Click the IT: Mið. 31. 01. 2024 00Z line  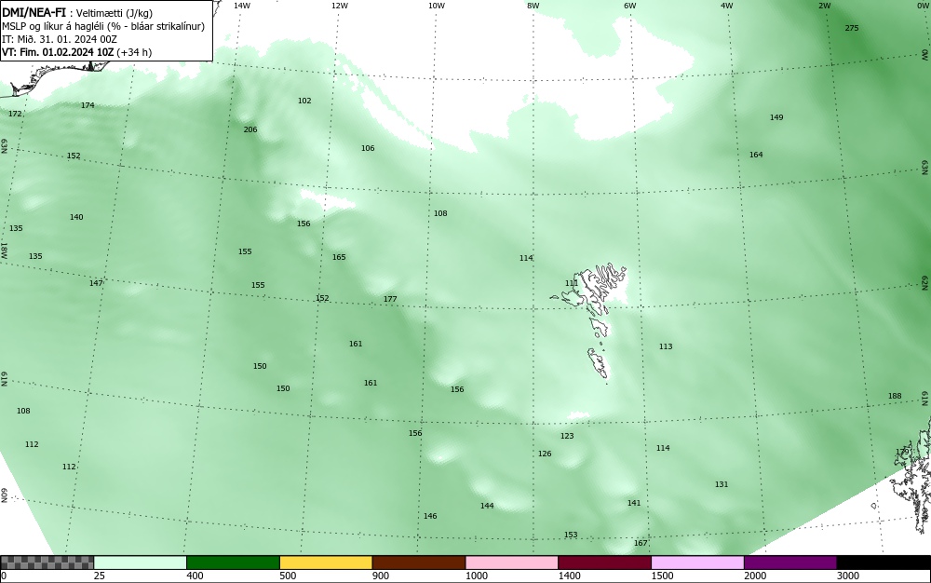60,39
